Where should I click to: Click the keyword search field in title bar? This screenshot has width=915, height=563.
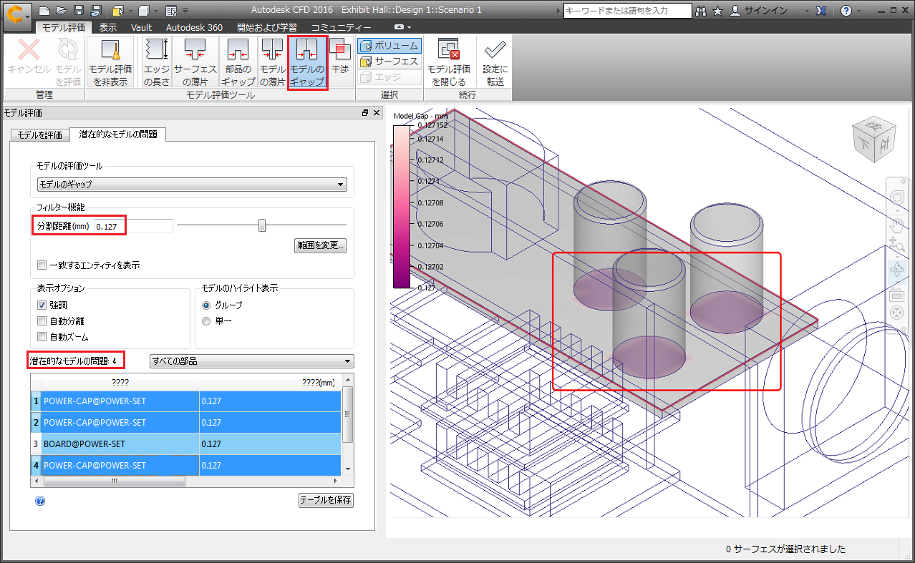[x=628, y=11]
